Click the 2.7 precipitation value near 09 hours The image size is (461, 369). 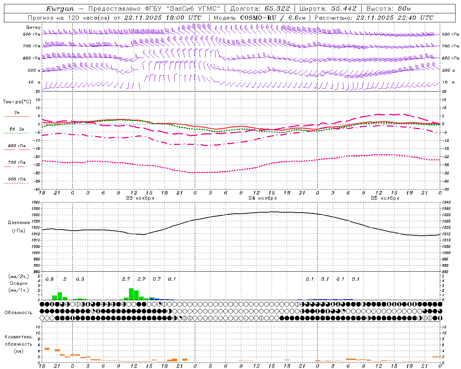click(126, 279)
